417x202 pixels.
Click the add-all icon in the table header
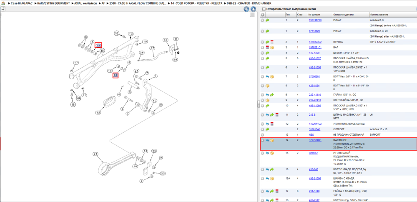point(262,14)
